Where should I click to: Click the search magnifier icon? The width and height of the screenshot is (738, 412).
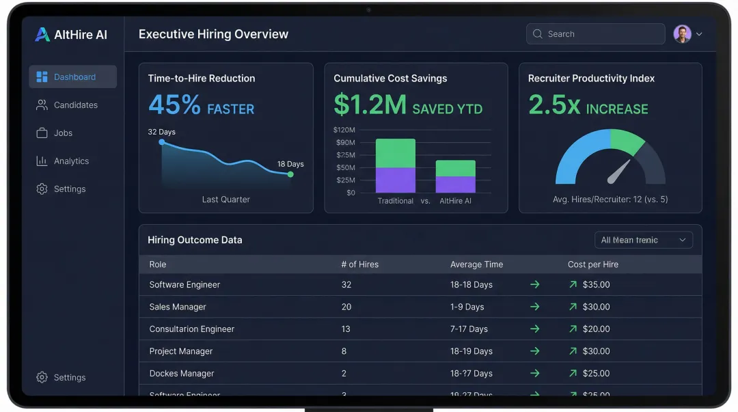[537, 33]
